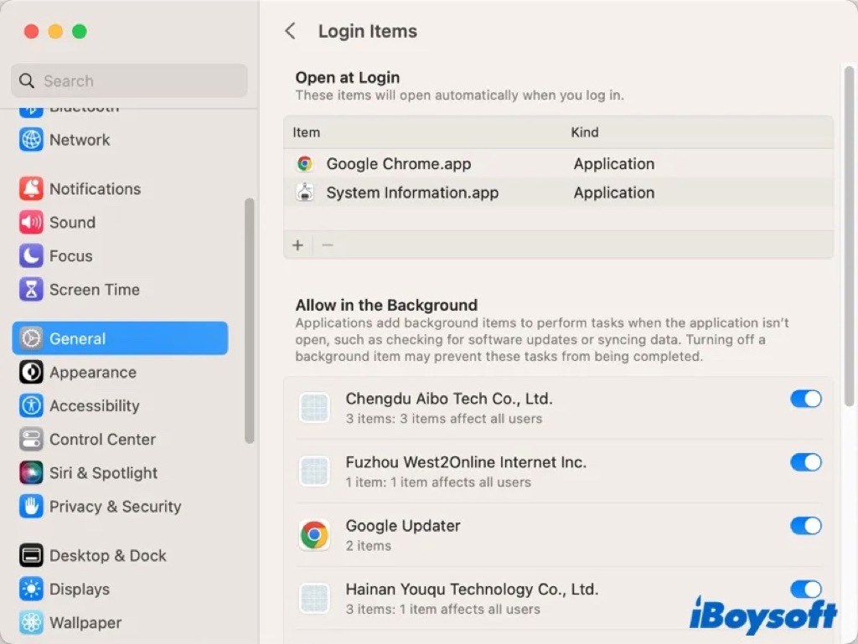Viewport: 858px width, 644px height.
Task: Click the Displays sun icon
Action: pyautogui.click(x=31, y=590)
